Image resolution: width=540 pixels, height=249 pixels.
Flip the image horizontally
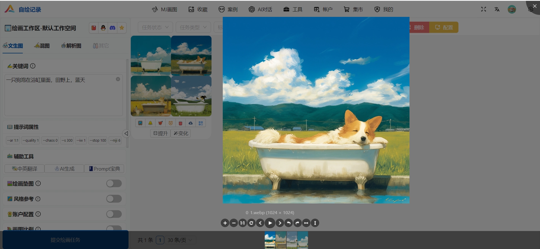(306, 223)
